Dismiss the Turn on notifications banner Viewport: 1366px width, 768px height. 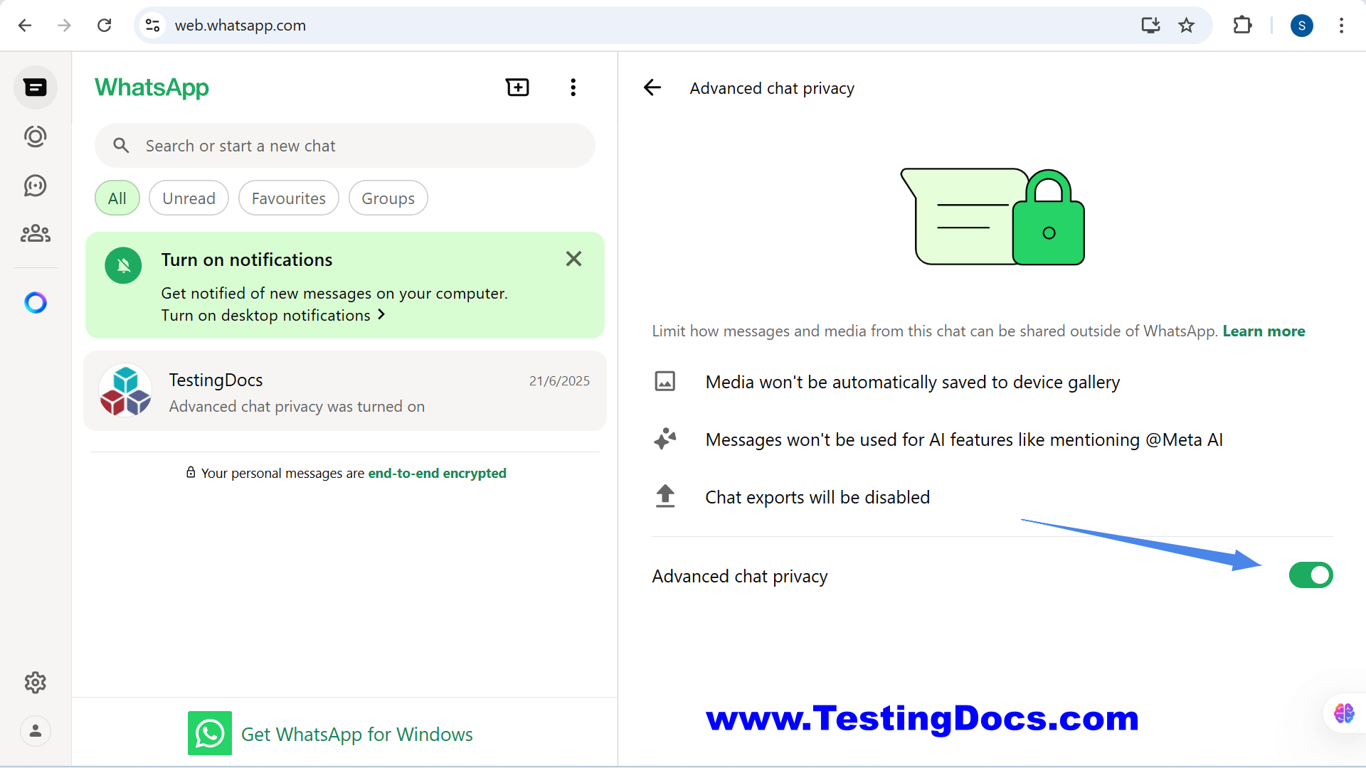(x=573, y=259)
